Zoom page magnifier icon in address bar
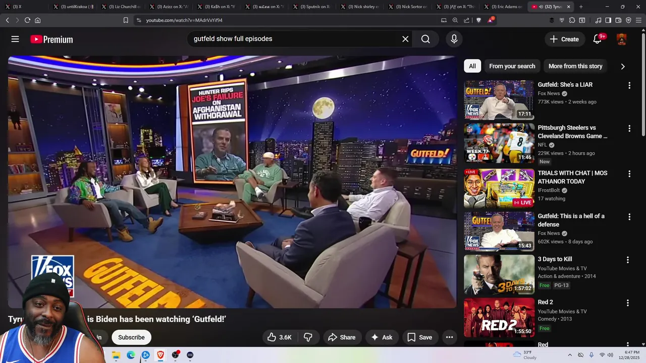646x363 pixels. 455,20
